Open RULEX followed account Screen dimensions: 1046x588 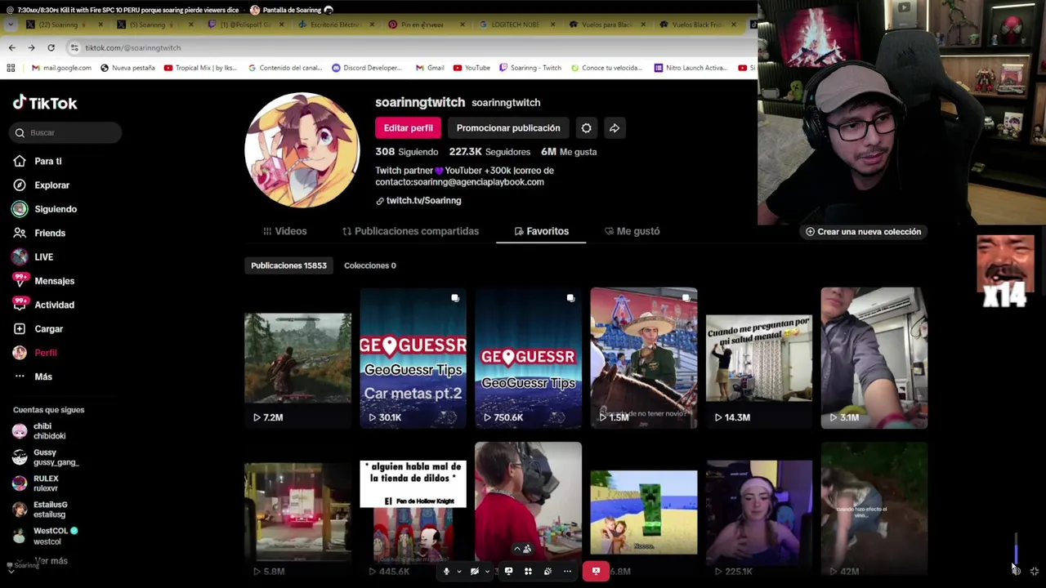pyautogui.click(x=36, y=483)
